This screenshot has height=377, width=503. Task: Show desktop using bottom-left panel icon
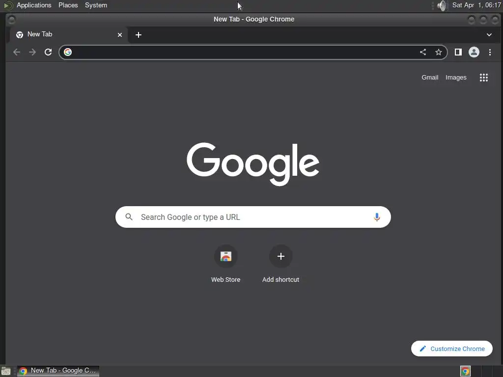click(x=6, y=371)
